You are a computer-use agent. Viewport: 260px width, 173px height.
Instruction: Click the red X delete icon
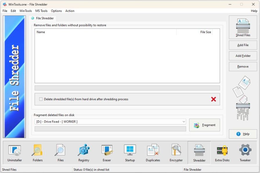tap(213, 99)
